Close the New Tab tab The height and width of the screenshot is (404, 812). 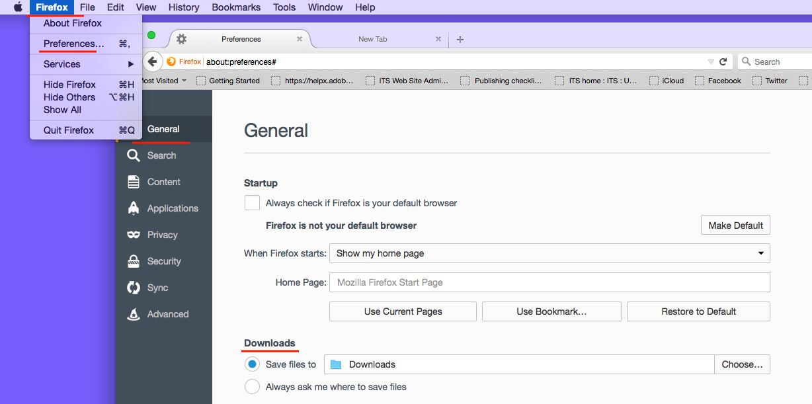438,39
